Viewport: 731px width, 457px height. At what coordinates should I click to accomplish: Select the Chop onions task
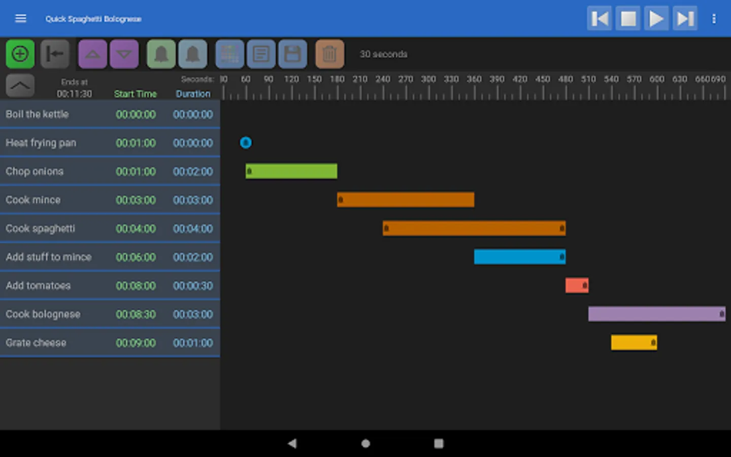pos(110,171)
